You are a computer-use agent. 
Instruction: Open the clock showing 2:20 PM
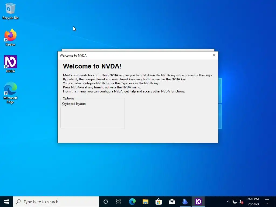(x=253, y=202)
